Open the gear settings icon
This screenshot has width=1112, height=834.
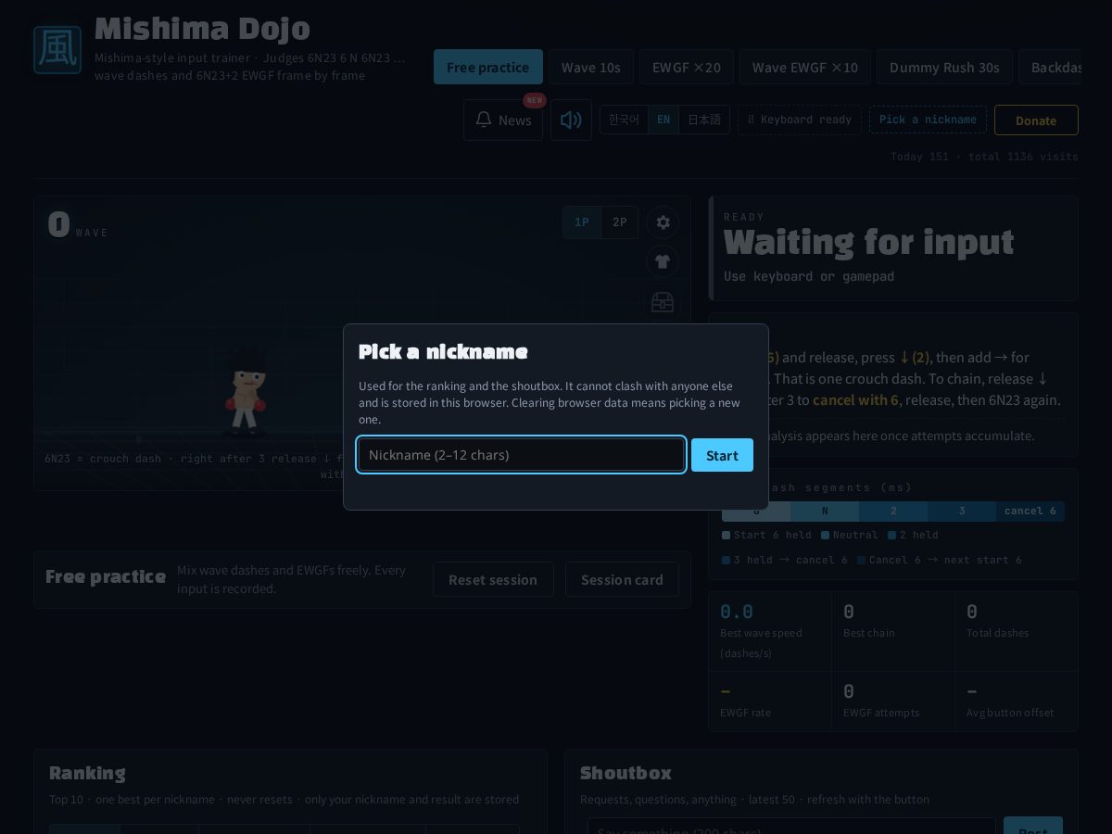pos(663,222)
